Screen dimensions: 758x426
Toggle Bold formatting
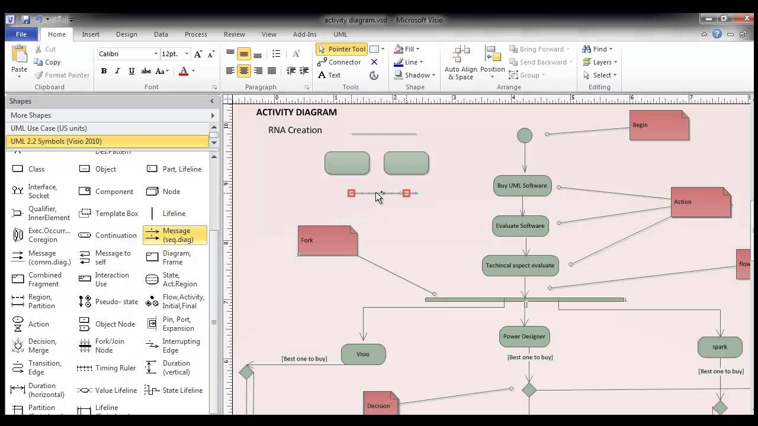point(104,71)
